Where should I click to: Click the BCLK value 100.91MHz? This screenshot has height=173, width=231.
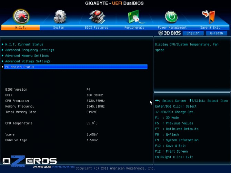pos(95,95)
